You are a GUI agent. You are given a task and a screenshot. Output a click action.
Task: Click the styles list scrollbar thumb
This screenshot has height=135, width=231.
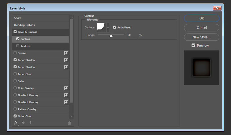click(x=72, y=61)
